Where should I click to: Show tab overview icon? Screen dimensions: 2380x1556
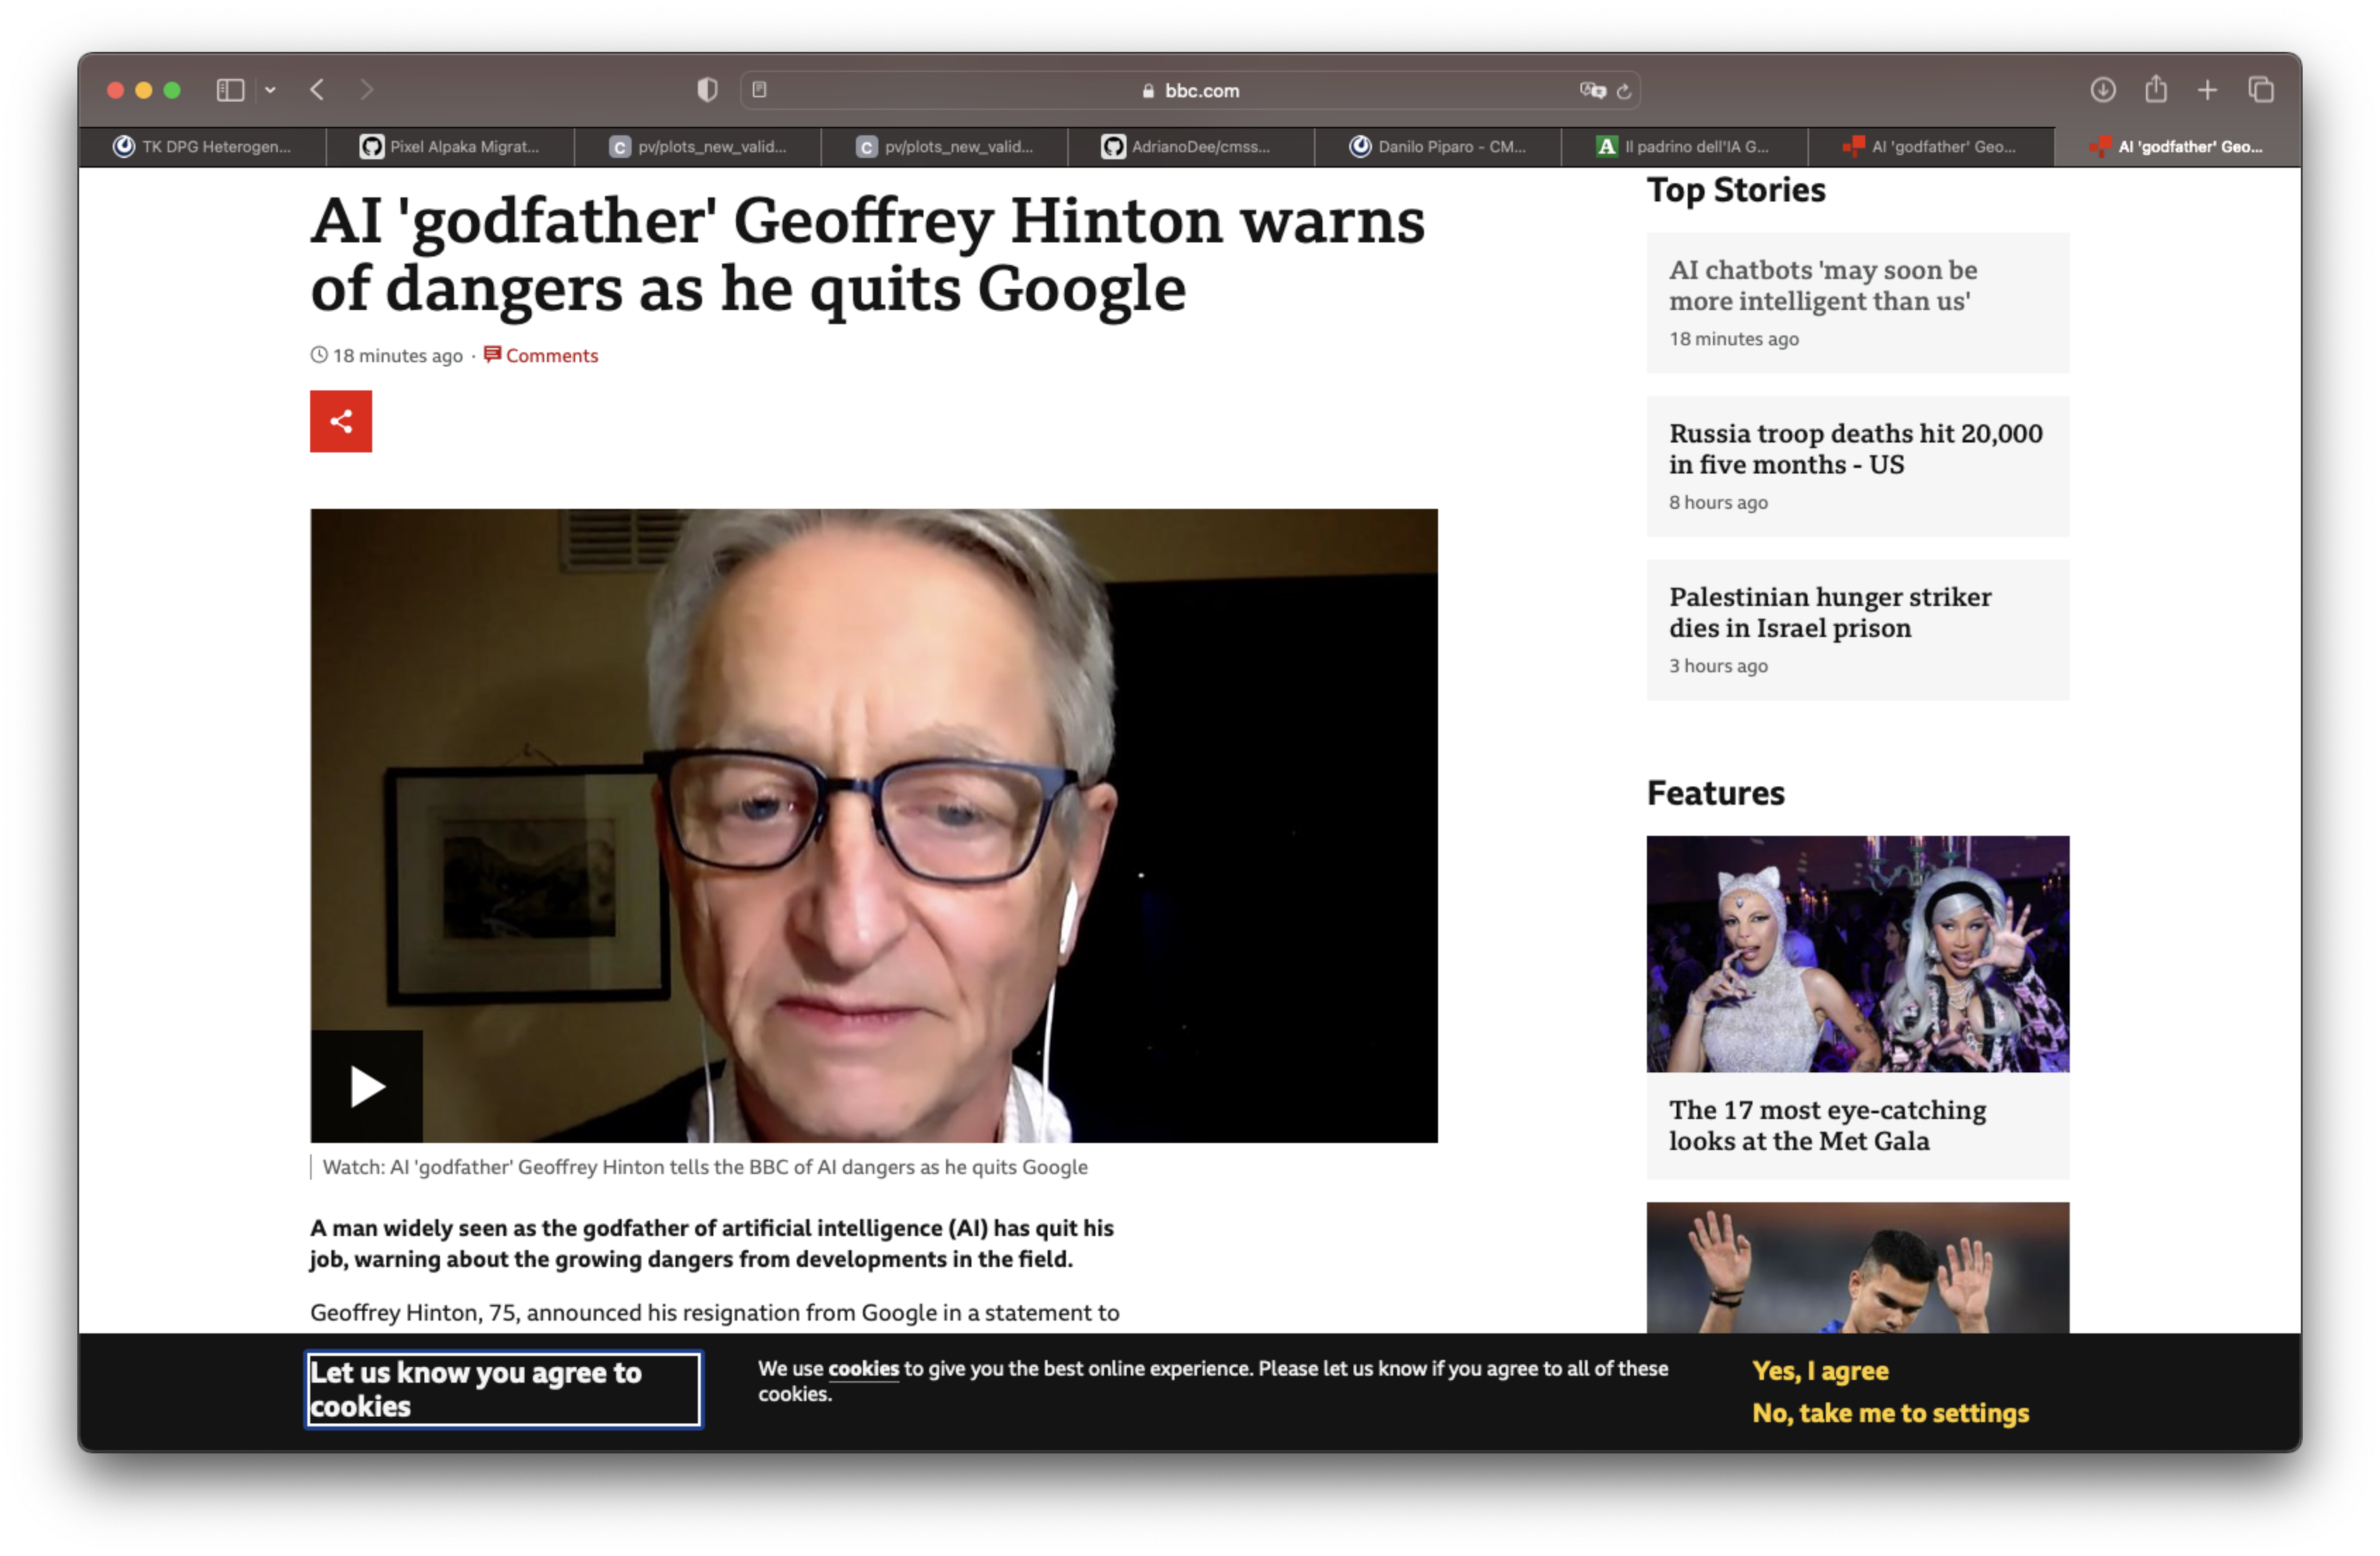tap(2260, 90)
